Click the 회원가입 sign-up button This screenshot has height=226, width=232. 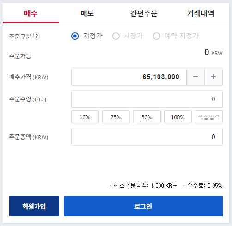pos(34,206)
